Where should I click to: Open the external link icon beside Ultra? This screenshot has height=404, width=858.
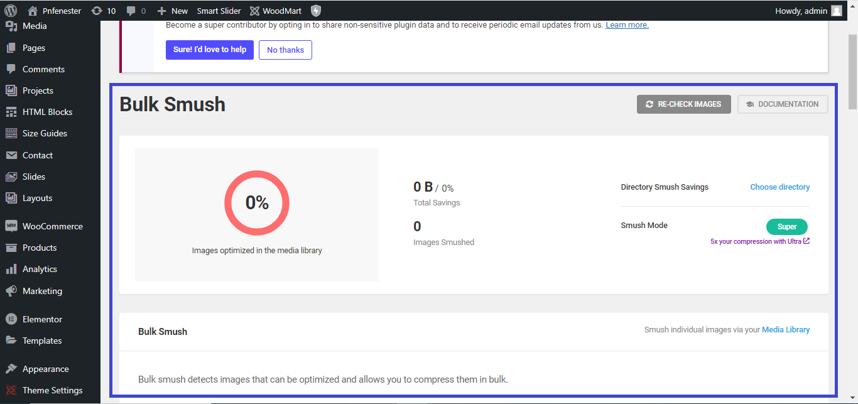pos(806,241)
